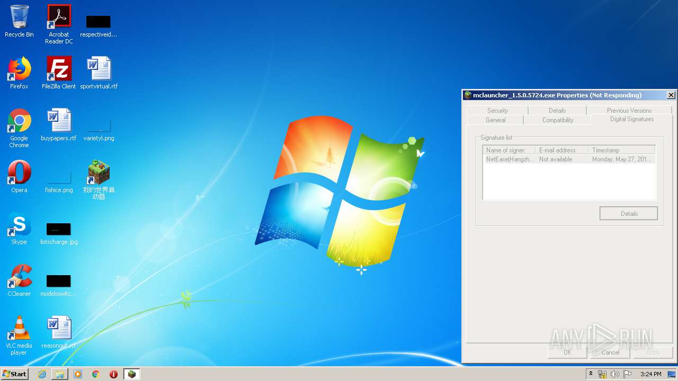Launch Acrobat Reader DC shortcut

(x=59, y=24)
